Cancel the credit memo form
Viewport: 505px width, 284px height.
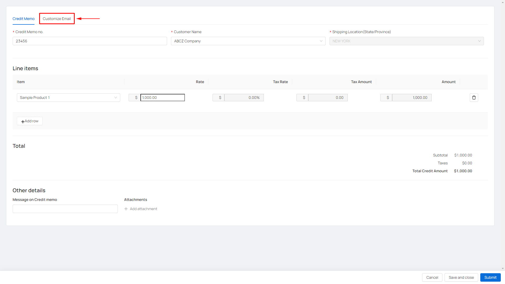pyautogui.click(x=432, y=277)
